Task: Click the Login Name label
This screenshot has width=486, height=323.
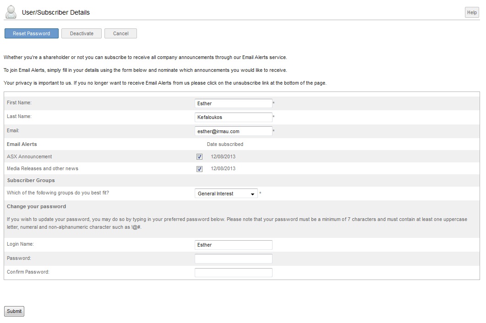Action: click(21, 244)
